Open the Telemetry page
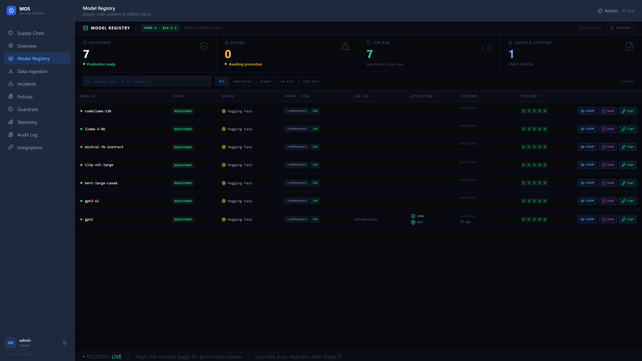The image size is (642, 361). pyautogui.click(x=37, y=122)
